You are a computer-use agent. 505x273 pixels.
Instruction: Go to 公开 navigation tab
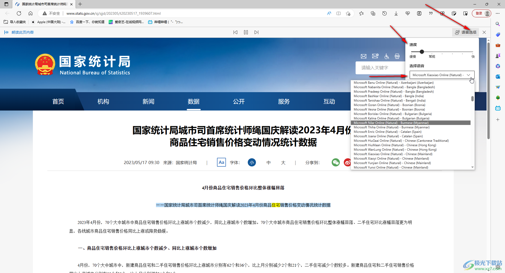point(239,102)
